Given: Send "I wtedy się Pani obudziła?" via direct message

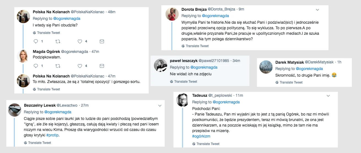Looking at the screenshot, I should pos(102,41).
